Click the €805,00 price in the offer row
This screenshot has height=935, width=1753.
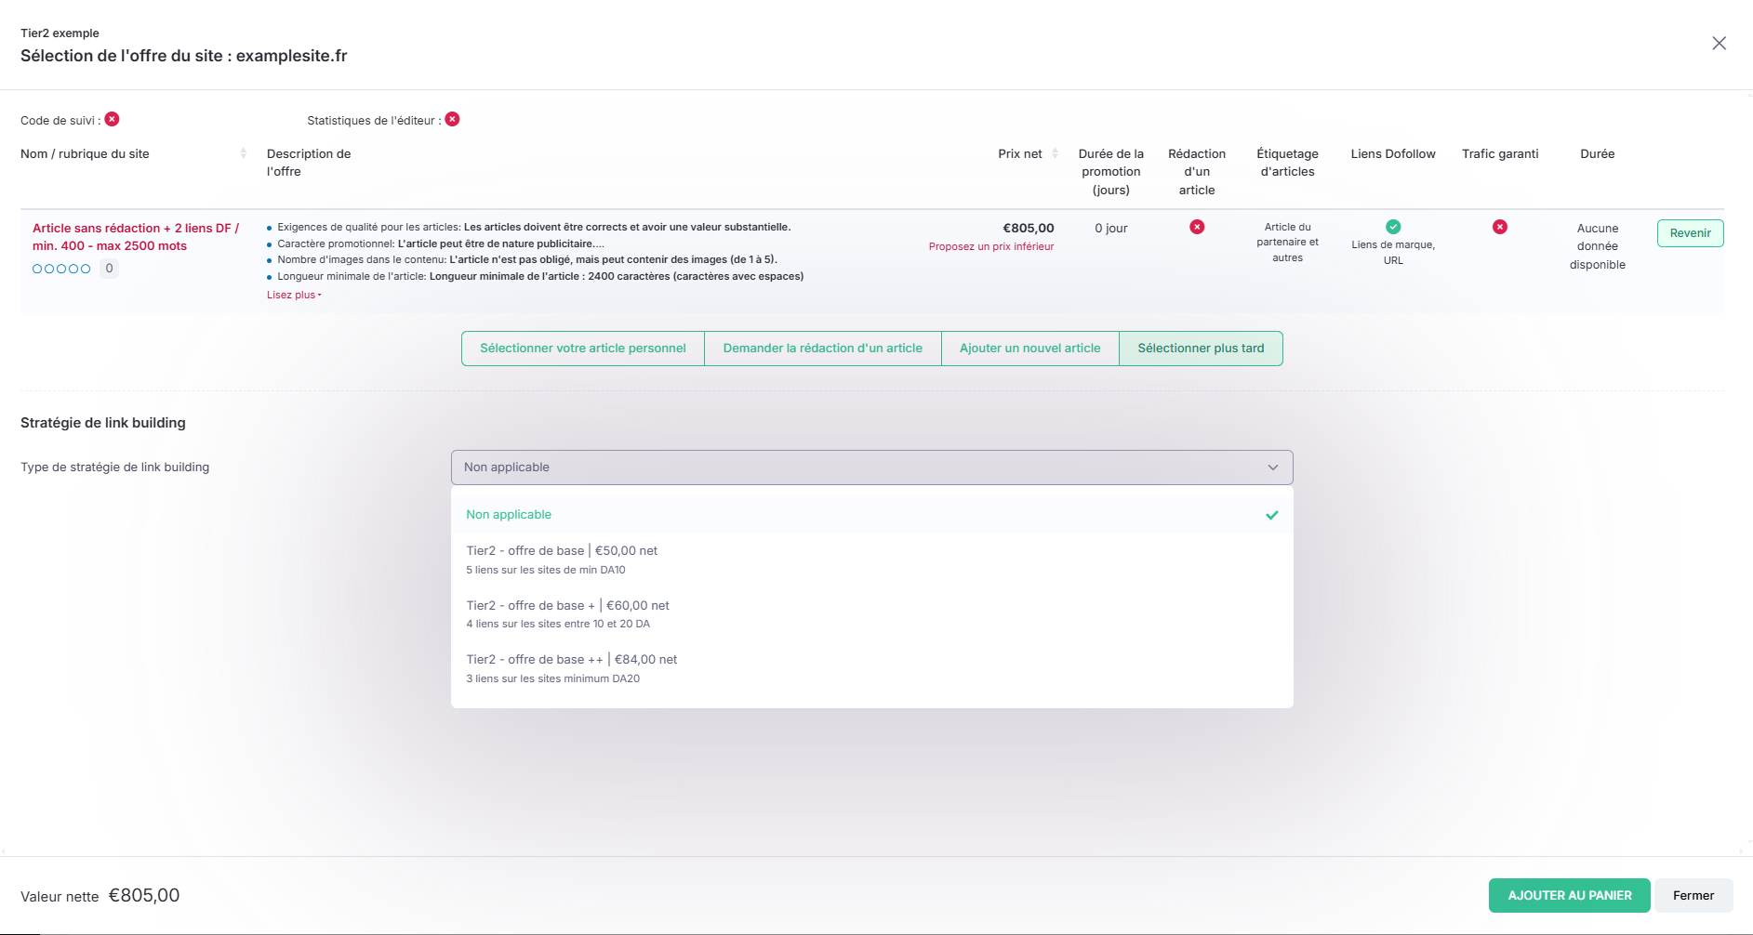pyautogui.click(x=1028, y=229)
